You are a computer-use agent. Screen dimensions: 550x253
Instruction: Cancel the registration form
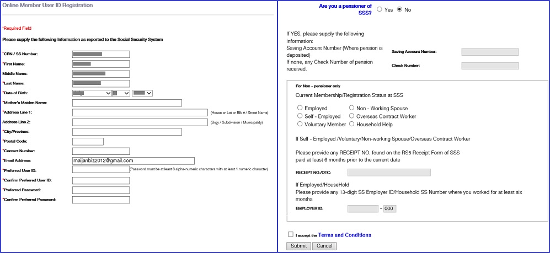(x=324, y=246)
